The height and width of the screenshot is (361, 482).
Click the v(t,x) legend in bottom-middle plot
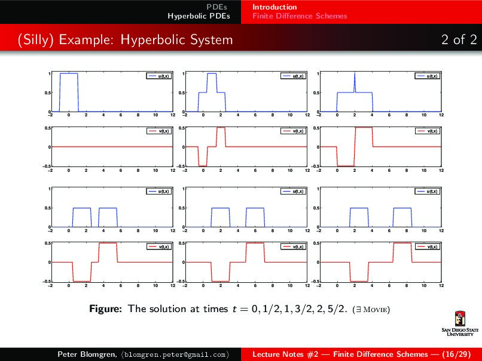293,246
